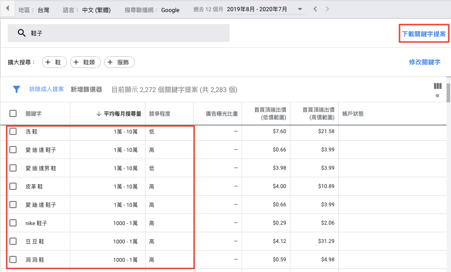Click 修改關鍵字 link
Screen dimensions: 451x272
click(424, 62)
